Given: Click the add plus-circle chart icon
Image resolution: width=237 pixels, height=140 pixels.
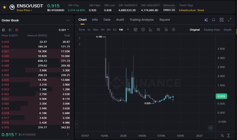Looking at the screenshot, I should (143, 30).
